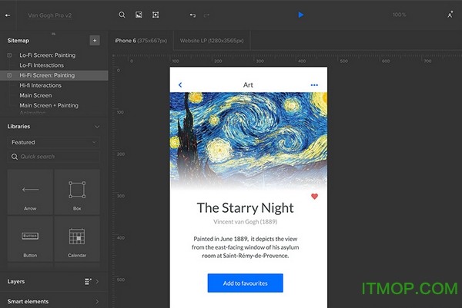Open the Featured library dropdown
The image size is (462, 308).
[53, 142]
